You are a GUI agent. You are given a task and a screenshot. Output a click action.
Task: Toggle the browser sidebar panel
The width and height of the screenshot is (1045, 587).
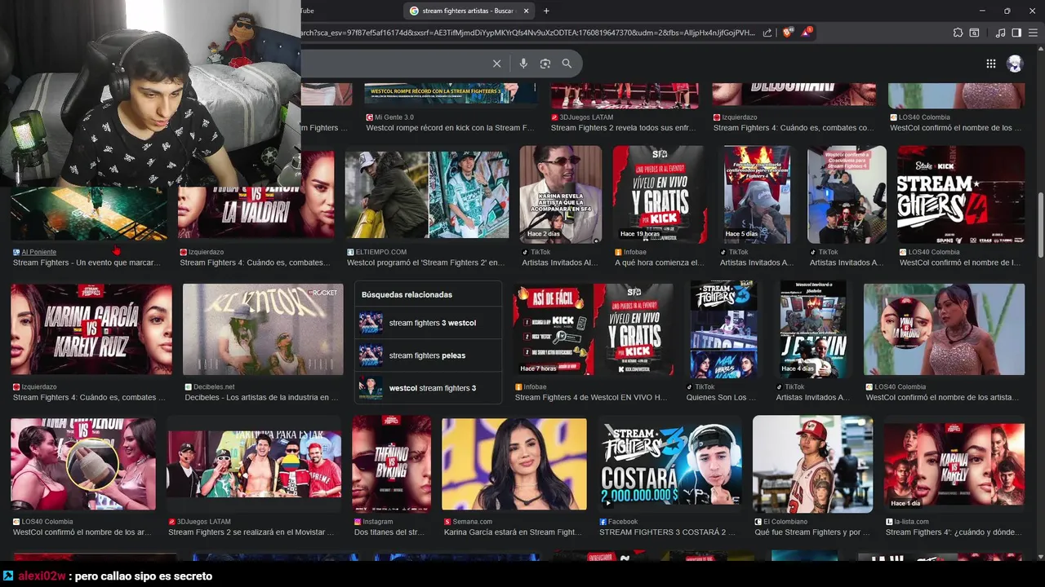1016,33
